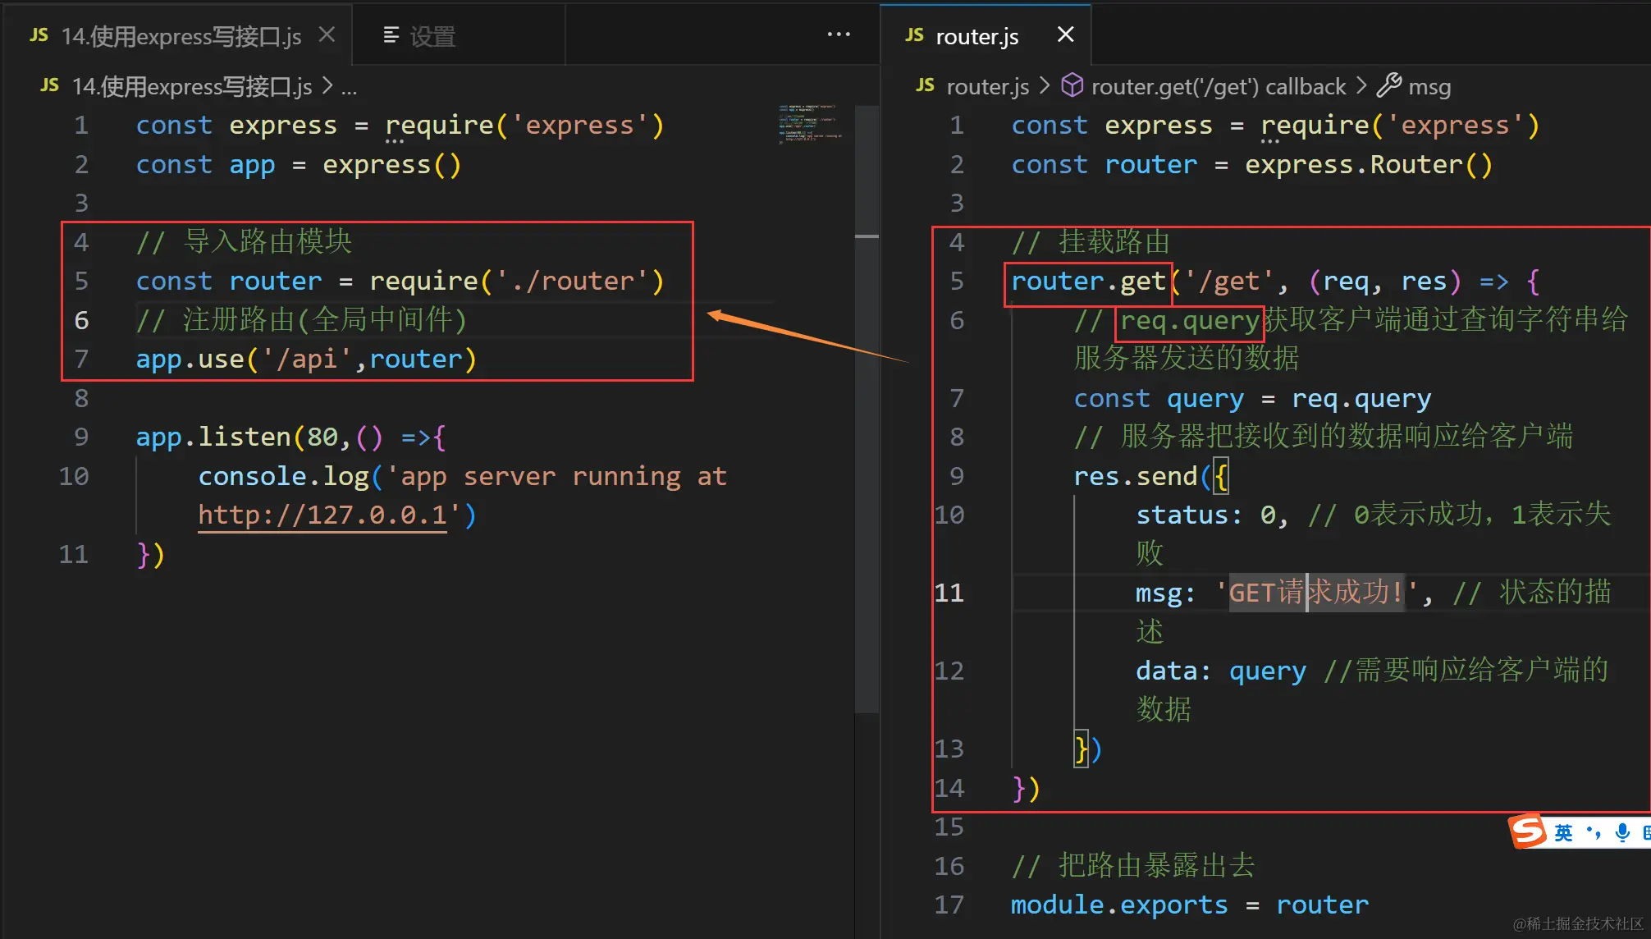Expand the router.js breadcrumb dropdown
The width and height of the screenshot is (1651, 939).
[x=987, y=86]
